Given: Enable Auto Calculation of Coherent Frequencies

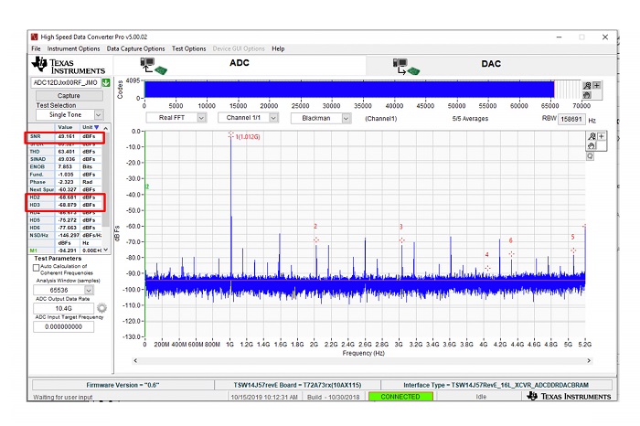Looking at the screenshot, I should pos(37,268).
